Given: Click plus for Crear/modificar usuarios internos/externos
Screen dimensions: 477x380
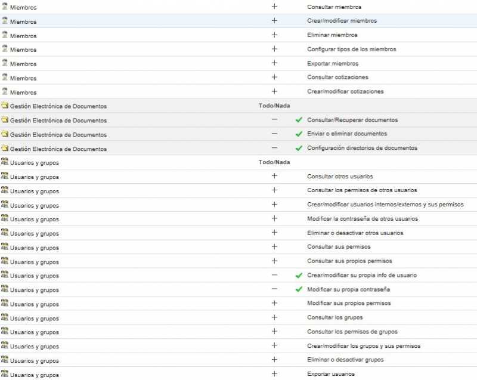Looking at the screenshot, I should point(274,204).
